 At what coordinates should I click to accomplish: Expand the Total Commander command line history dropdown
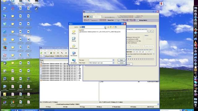(158, 104)
